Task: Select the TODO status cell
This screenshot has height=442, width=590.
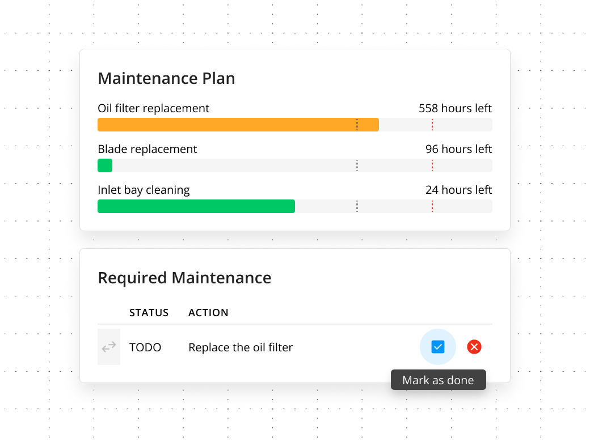Action: (145, 347)
